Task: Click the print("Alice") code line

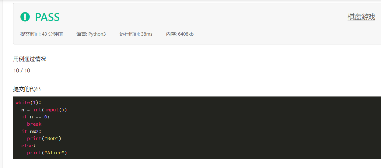Action: [x=47, y=153]
